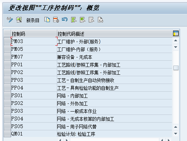
Task: Select row for control key PM05
Action: click(x=7, y=49)
